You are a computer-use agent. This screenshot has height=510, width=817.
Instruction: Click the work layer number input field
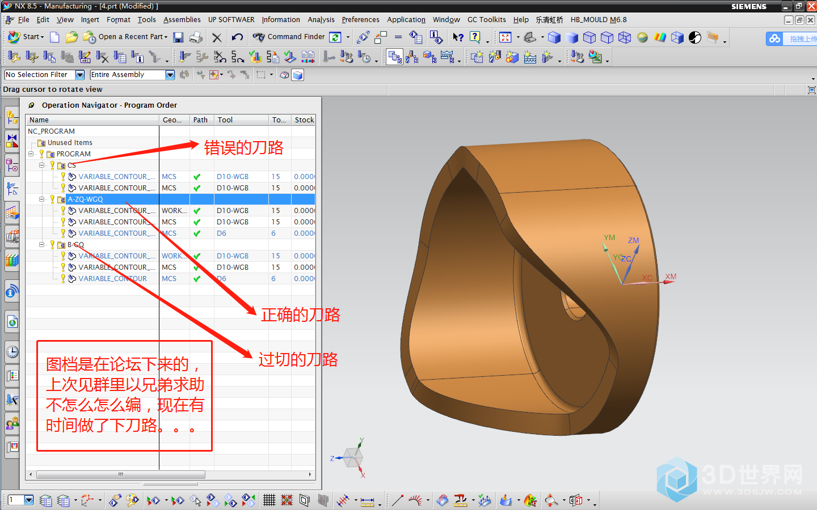click(x=15, y=500)
